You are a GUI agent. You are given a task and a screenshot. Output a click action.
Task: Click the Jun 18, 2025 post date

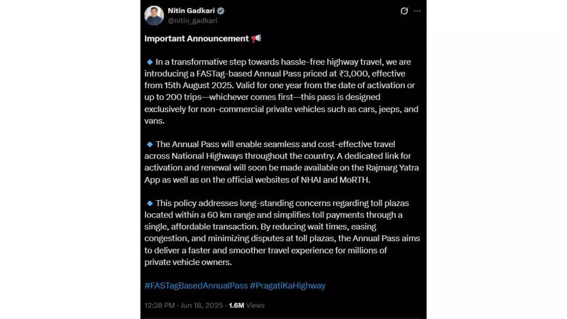coord(202,305)
